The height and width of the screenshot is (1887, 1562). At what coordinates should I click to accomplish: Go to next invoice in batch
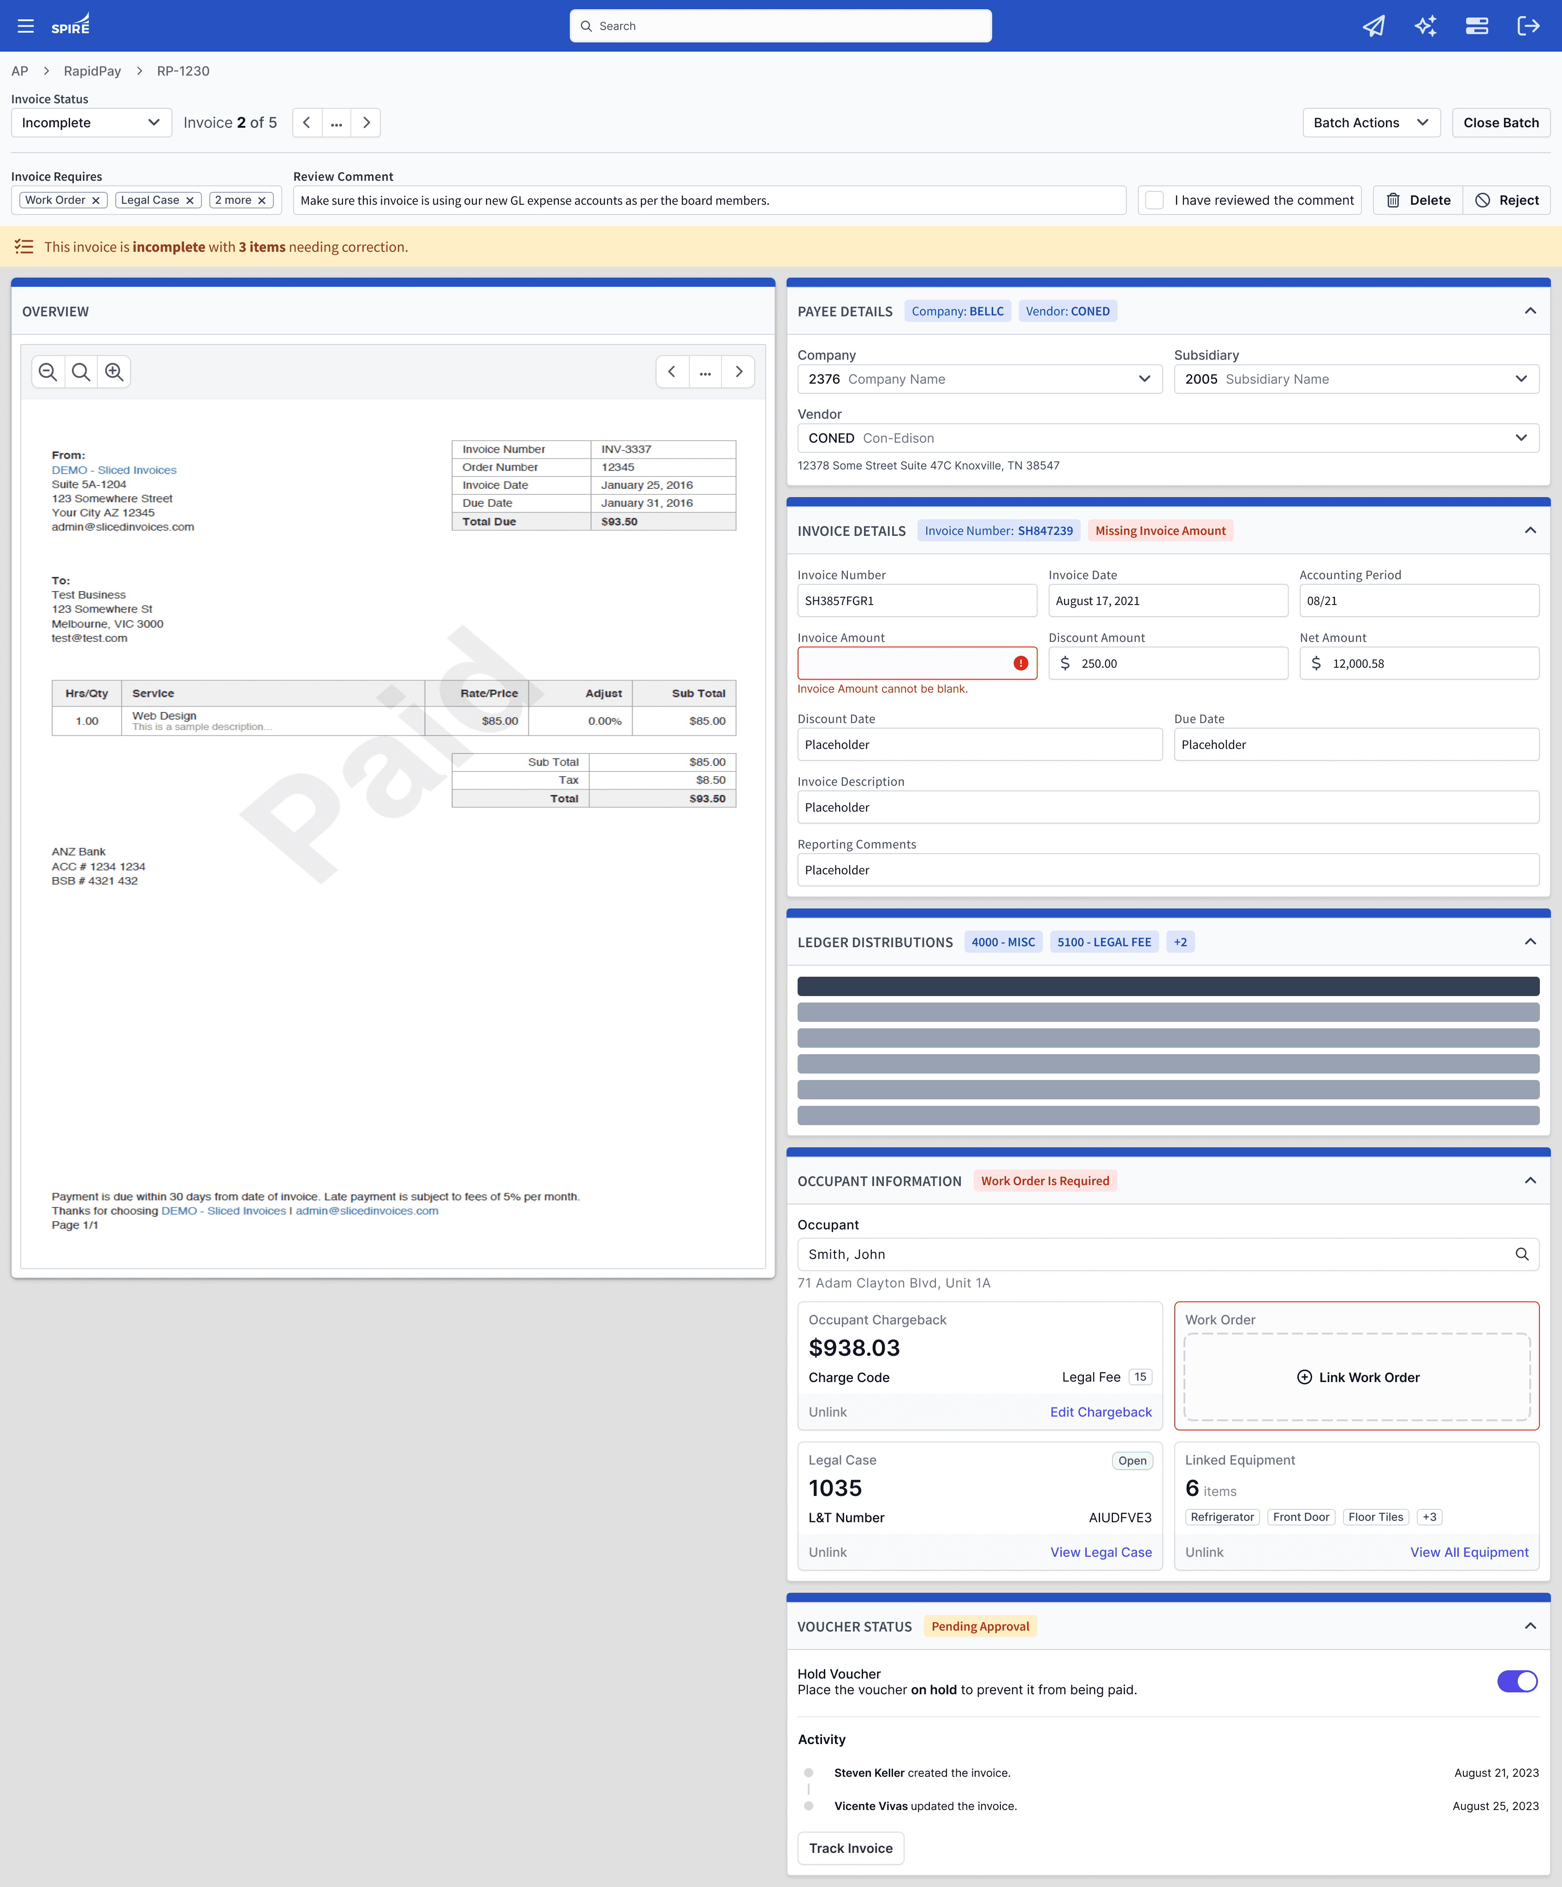coord(367,123)
